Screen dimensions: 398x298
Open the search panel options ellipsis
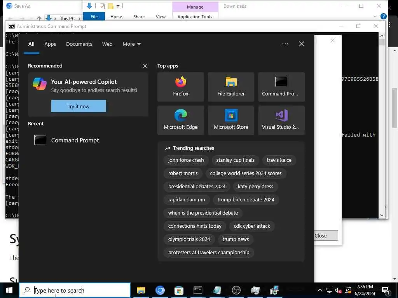[285, 44]
